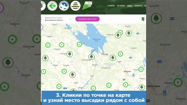This screenshot has width=187, height=105.
Task: Click tree marker southeast of Сонково cluster
Action: coord(72,75)
